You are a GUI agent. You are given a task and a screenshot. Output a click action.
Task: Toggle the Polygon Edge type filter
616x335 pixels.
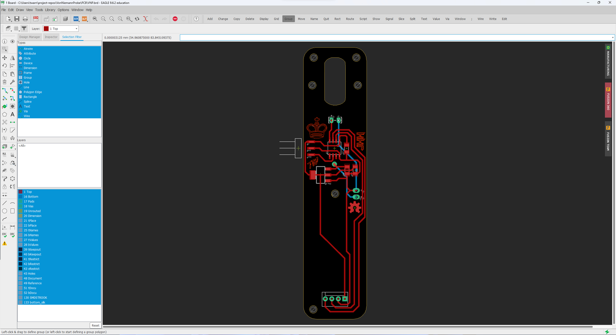[33, 92]
